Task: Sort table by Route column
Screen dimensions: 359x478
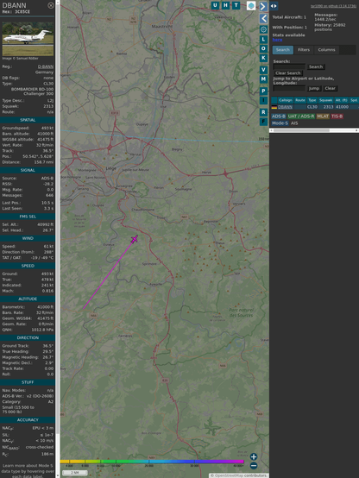Action: coord(300,100)
